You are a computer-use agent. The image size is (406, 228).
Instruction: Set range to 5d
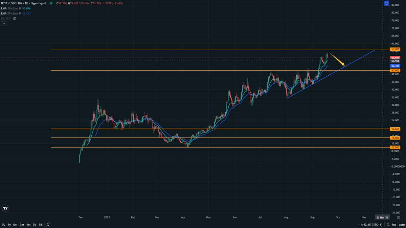[35, 225]
